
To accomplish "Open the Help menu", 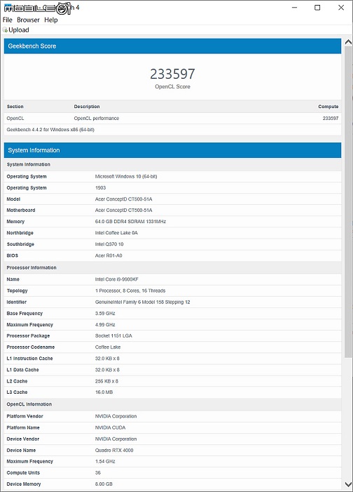I will click(x=50, y=20).
